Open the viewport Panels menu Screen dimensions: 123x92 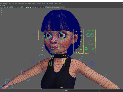click(4, 6)
